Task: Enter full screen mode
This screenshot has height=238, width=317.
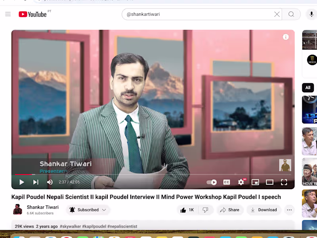Action: click(284, 182)
